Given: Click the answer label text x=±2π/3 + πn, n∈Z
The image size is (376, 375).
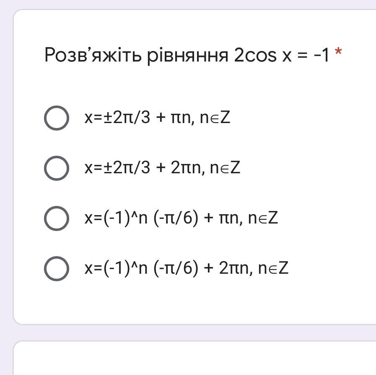Looking at the screenshot, I should coord(157,118).
